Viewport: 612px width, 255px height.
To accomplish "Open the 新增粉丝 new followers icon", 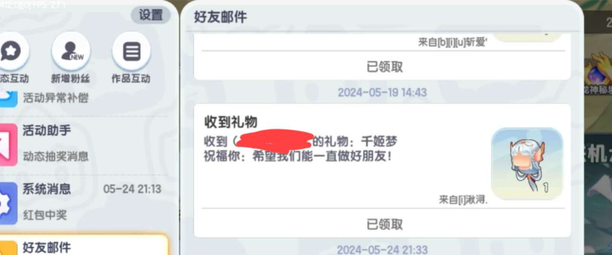I will [x=71, y=51].
